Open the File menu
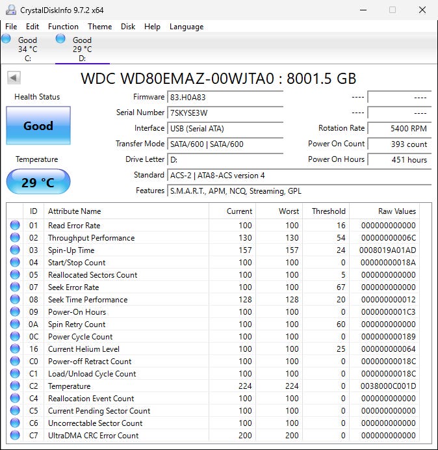The image size is (438, 450). point(11,27)
